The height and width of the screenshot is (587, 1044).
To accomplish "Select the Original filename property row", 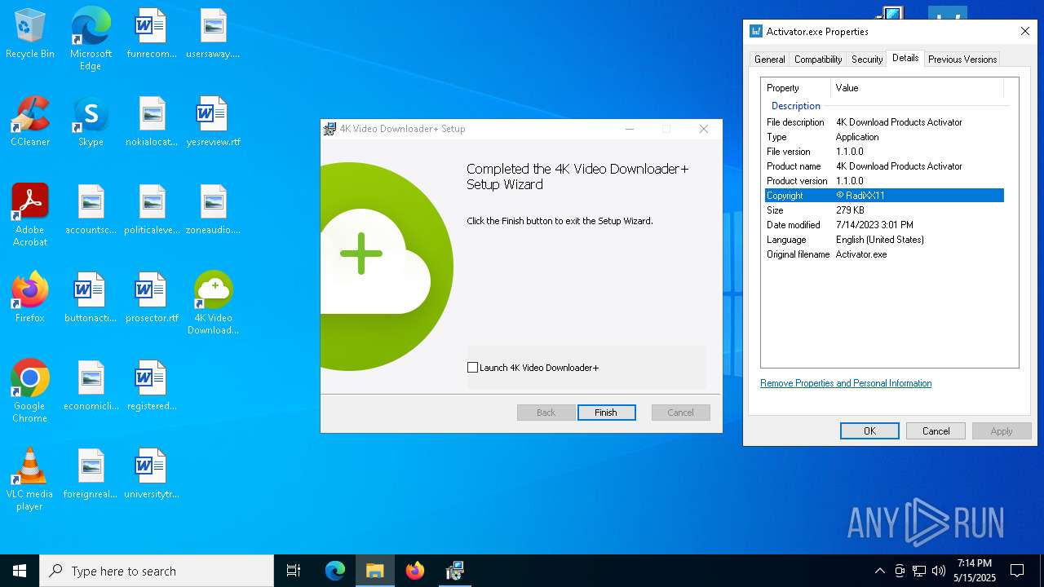I will (884, 254).
